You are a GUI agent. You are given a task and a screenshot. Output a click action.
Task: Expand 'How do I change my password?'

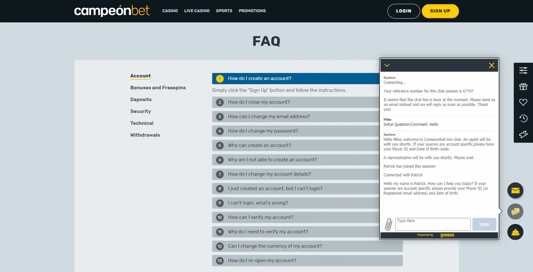[296, 131]
